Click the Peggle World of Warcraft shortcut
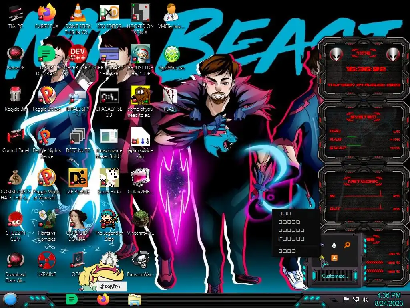Screen dimensions: 410x308 coord(46,184)
